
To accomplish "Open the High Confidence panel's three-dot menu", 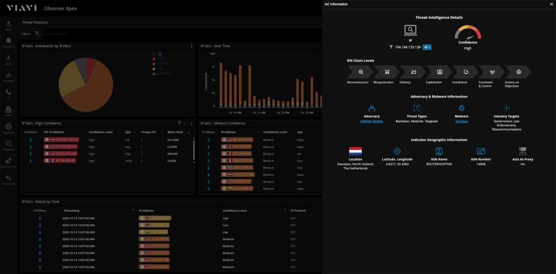I will (192, 123).
